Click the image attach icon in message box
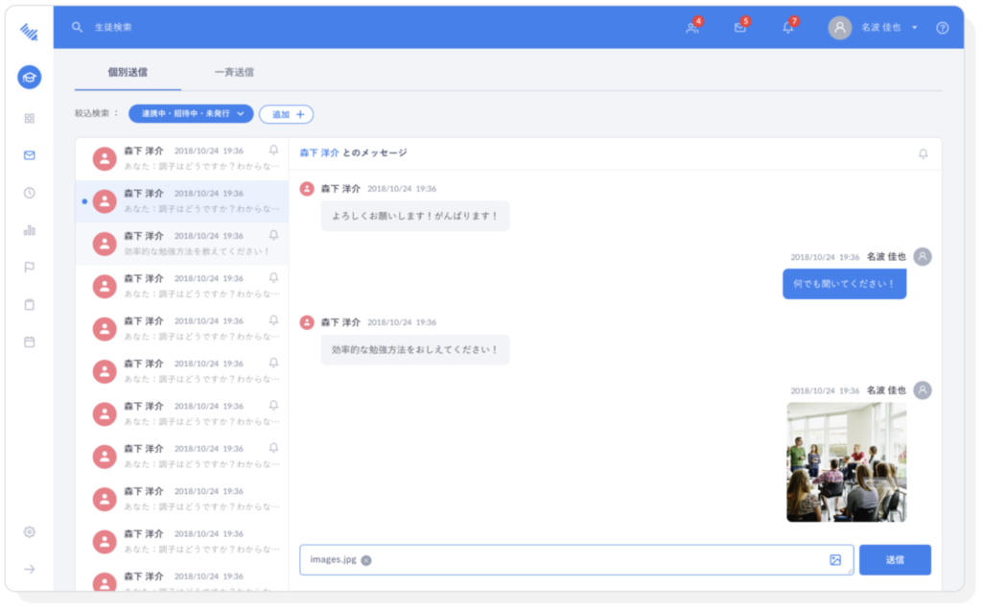The width and height of the screenshot is (982, 611). click(x=835, y=560)
